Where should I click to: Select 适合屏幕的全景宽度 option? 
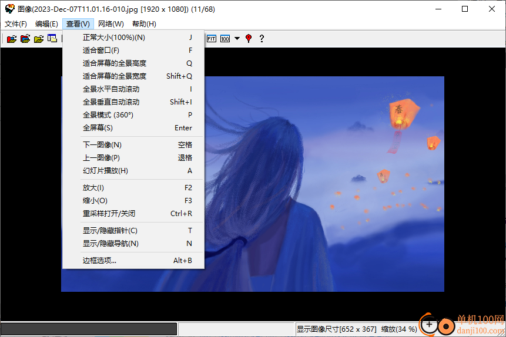click(133, 76)
